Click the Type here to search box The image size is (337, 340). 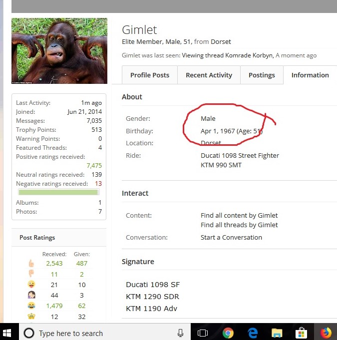(100, 333)
